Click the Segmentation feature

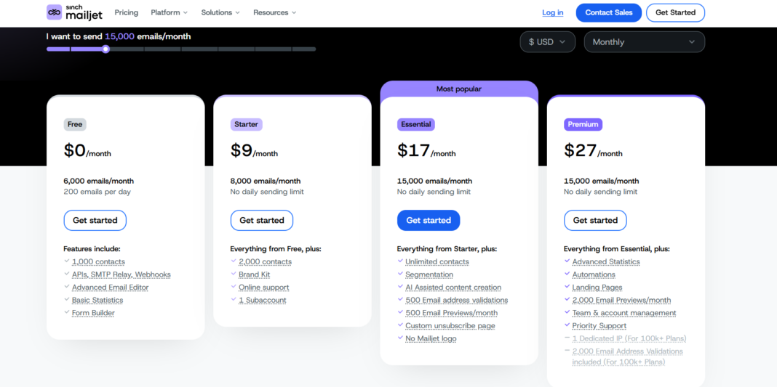(429, 274)
